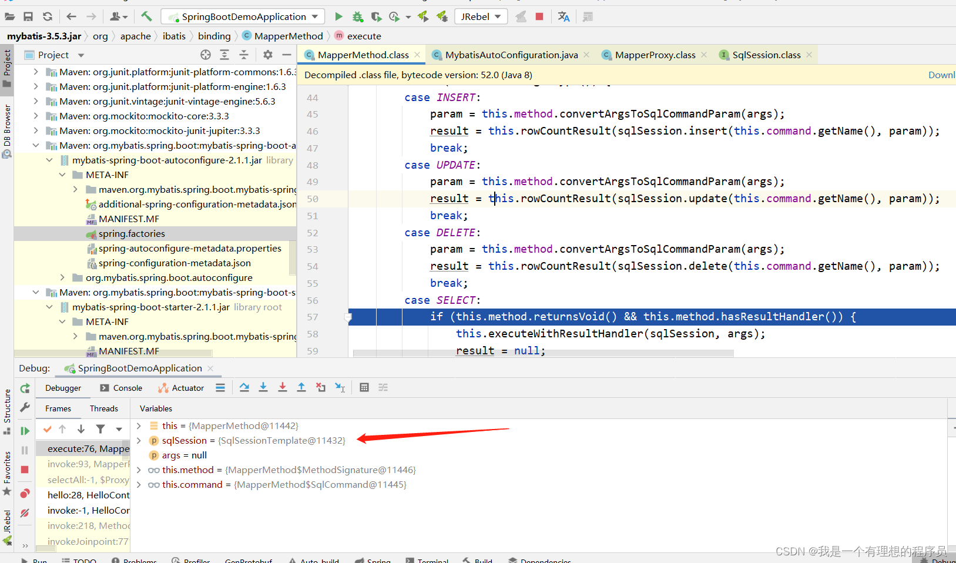This screenshot has height=563, width=956.
Task: Click Show Execution Point lines icon
Action: click(220, 387)
